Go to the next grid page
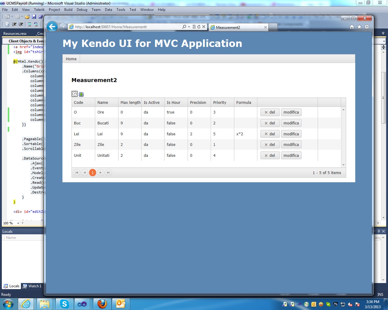 (x=100, y=173)
